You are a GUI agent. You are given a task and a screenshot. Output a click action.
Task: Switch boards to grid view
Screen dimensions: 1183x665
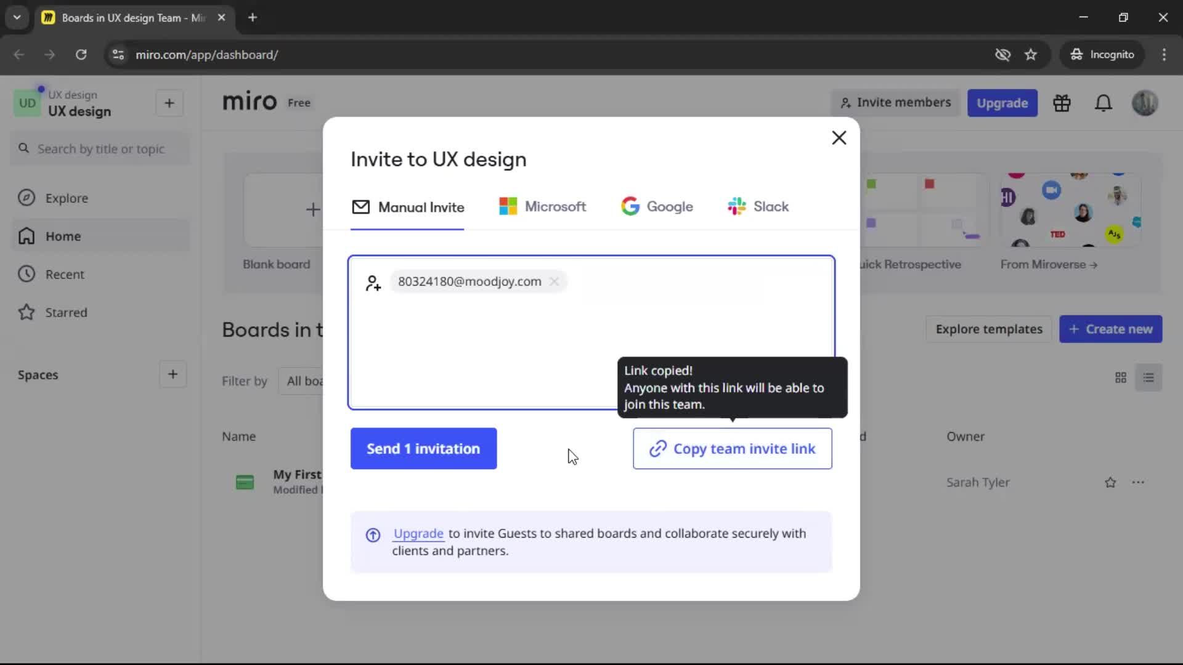pyautogui.click(x=1120, y=378)
